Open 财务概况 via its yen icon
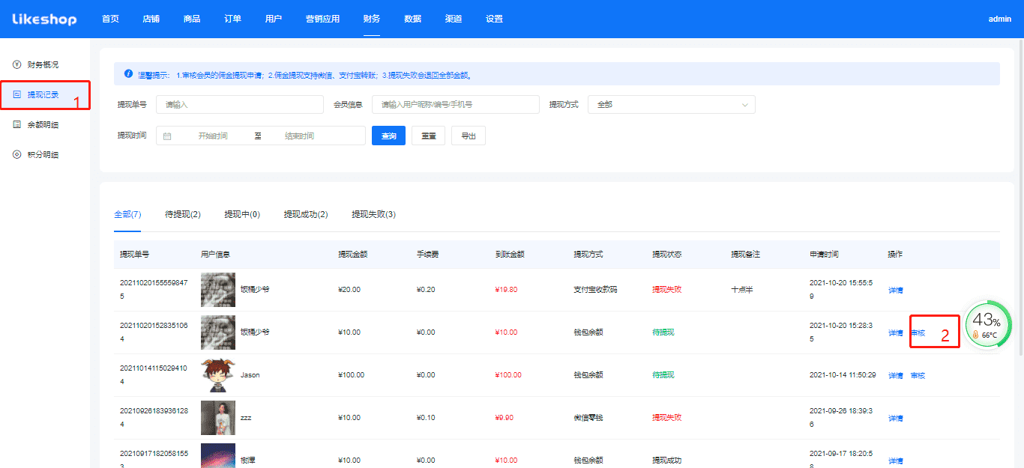Viewport: 1024px width, 468px height. (x=16, y=64)
